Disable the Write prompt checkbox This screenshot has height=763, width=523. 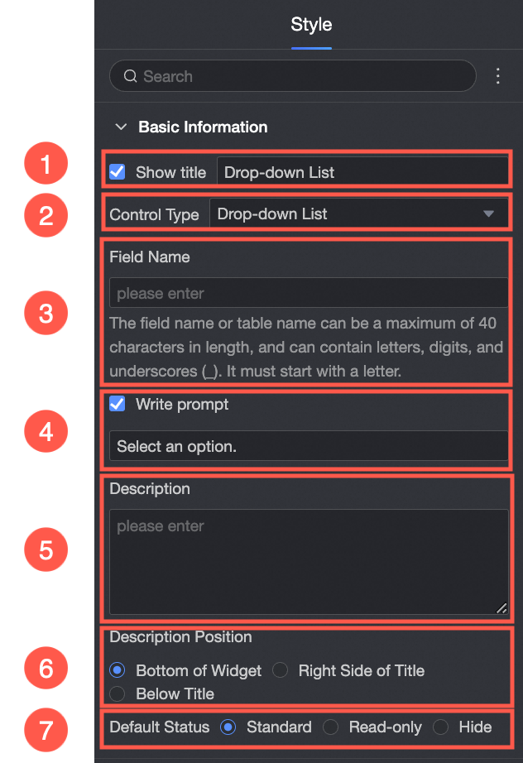click(x=118, y=405)
